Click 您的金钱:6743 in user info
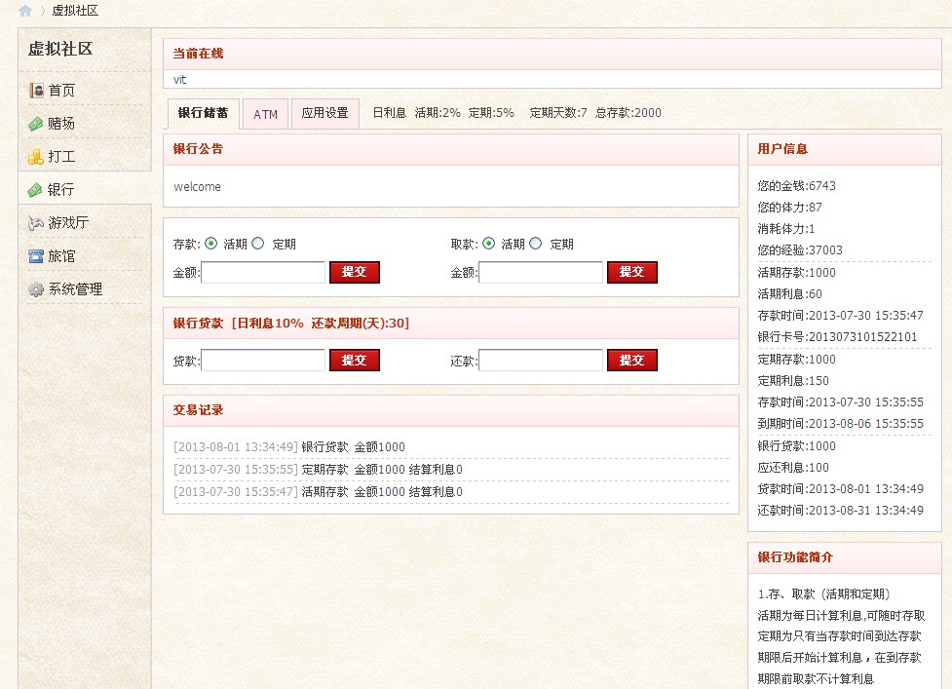 [796, 186]
